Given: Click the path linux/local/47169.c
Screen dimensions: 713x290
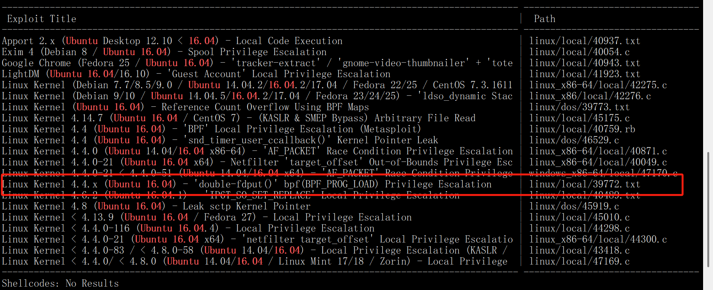Looking at the screenshot, I should (580, 261).
